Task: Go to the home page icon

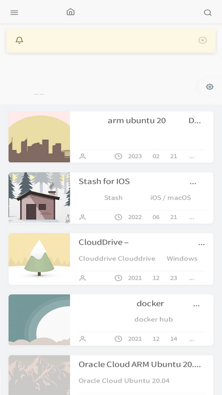Action: [x=70, y=12]
